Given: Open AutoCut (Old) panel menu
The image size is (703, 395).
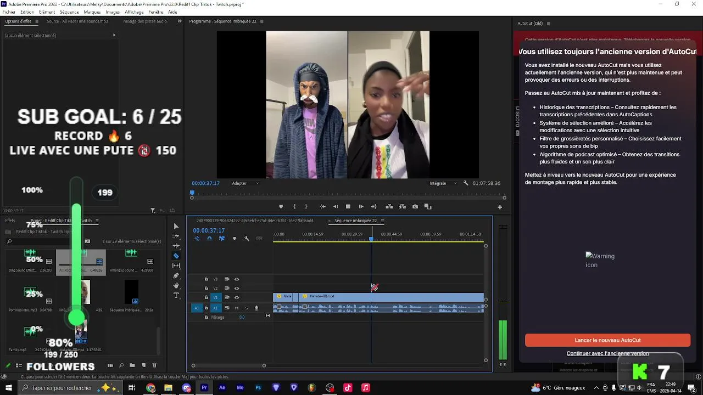Looking at the screenshot, I should tap(548, 24).
